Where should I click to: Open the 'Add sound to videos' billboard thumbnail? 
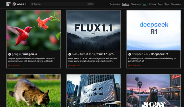94,91
